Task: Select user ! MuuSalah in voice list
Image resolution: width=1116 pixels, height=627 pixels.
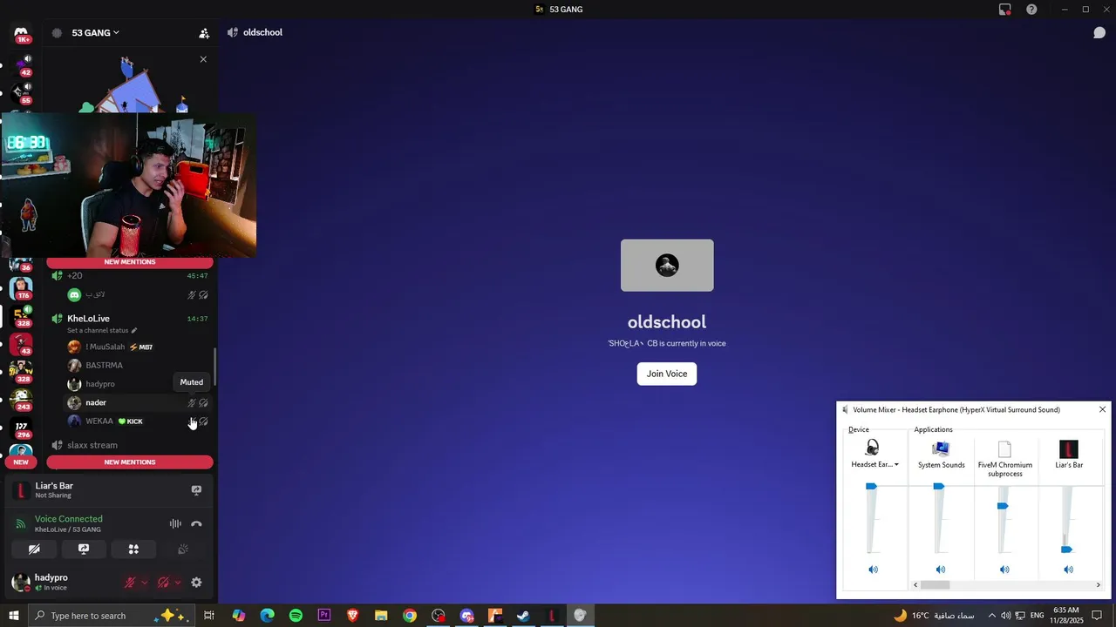Action: pos(138,347)
